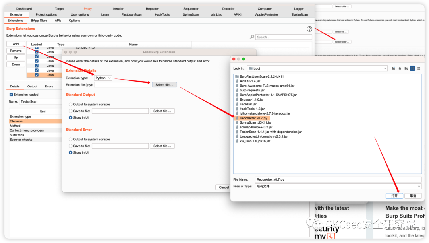Open the Errors tab
The width and height of the screenshot is (429, 243).
(x=49, y=86)
